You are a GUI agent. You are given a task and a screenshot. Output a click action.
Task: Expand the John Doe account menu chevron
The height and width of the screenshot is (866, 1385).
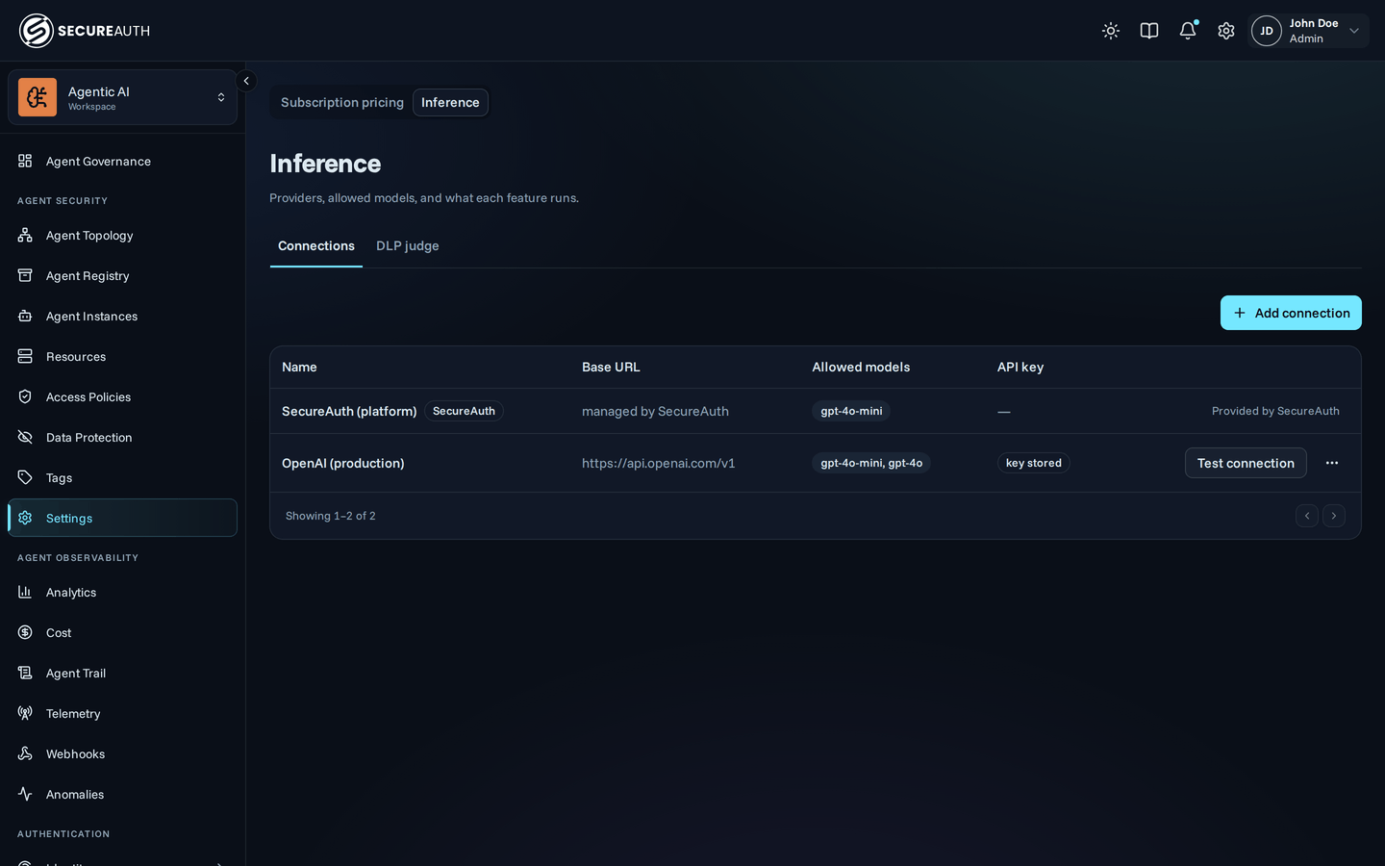coord(1354,31)
